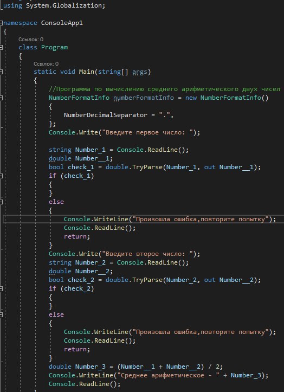This screenshot has height=392, width=284.
Task: Collapse the NumberFormatInfo initializer block
Action: tap(1, 98)
